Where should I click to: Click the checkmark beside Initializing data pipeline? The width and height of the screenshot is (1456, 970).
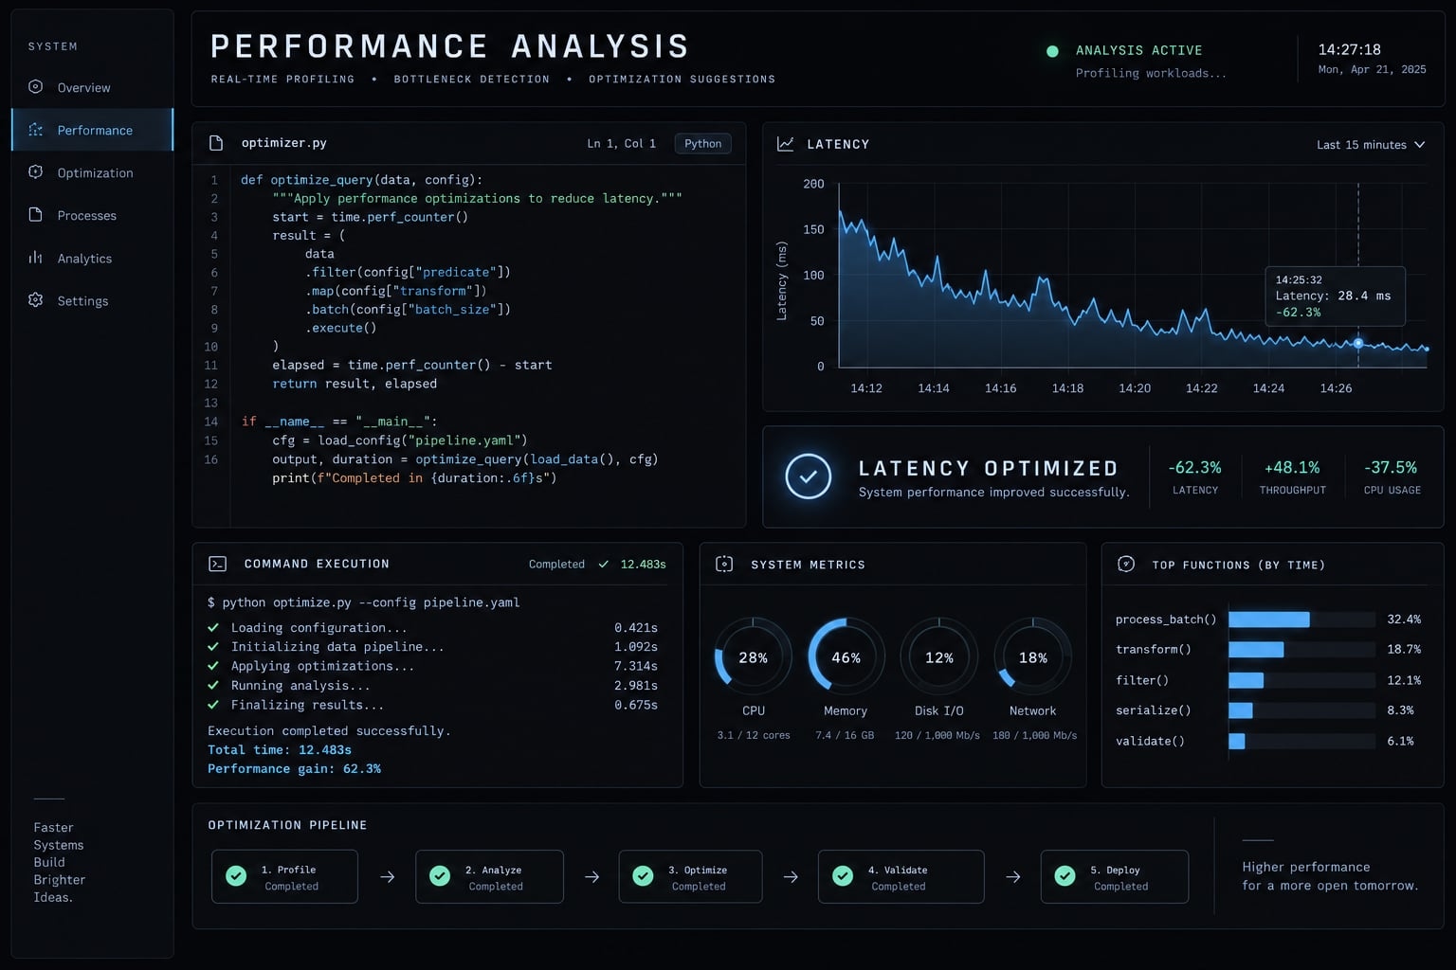213,646
